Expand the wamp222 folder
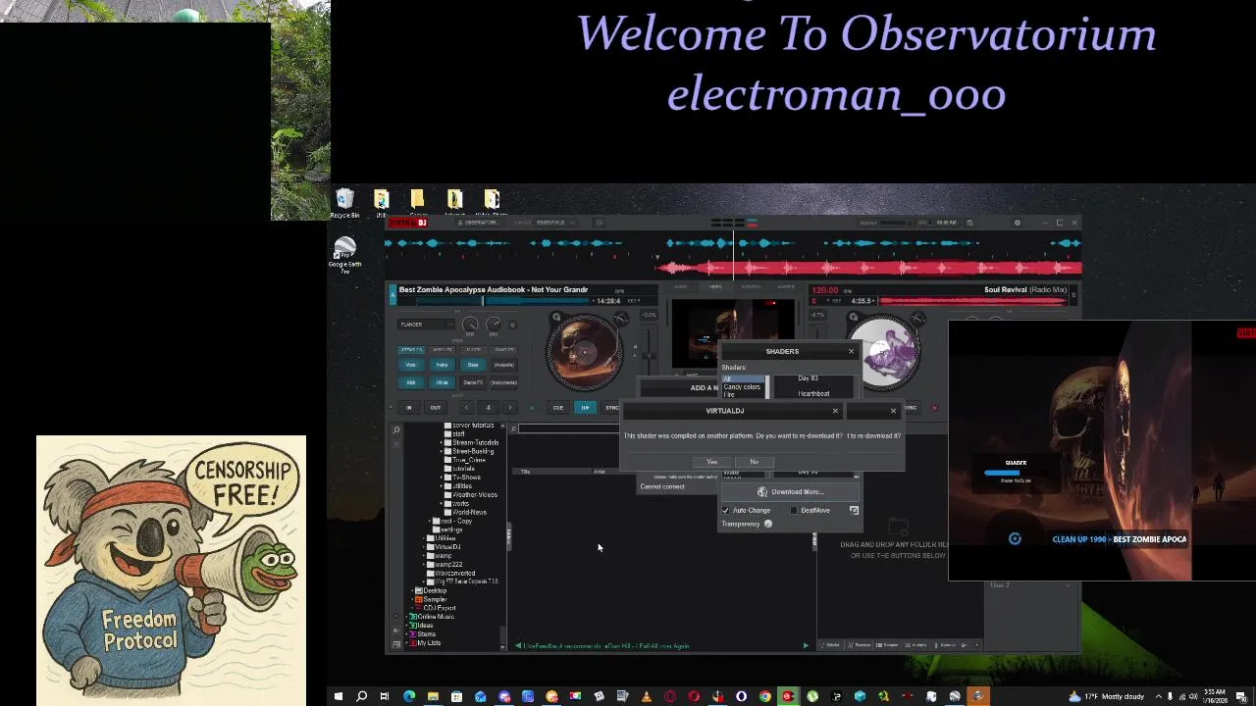1256x706 pixels. [x=426, y=564]
